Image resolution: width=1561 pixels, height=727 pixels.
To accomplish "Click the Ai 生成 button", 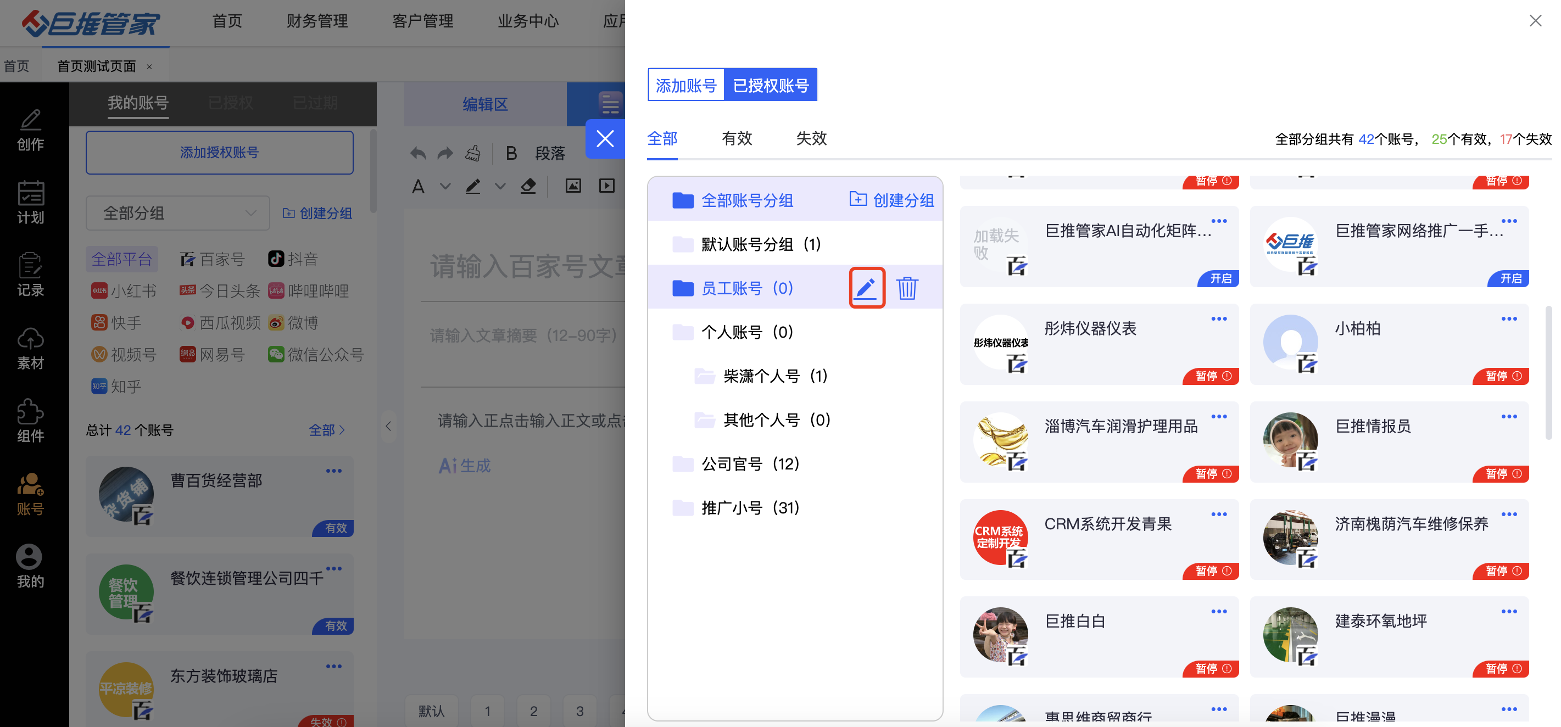I will tap(465, 466).
